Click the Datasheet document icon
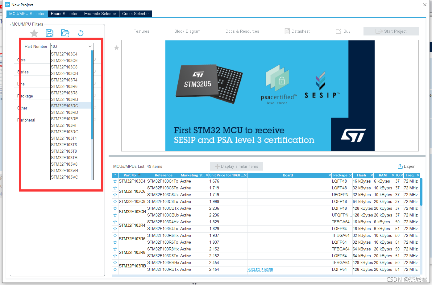The width and height of the screenshot is (432, 285). 287,31
